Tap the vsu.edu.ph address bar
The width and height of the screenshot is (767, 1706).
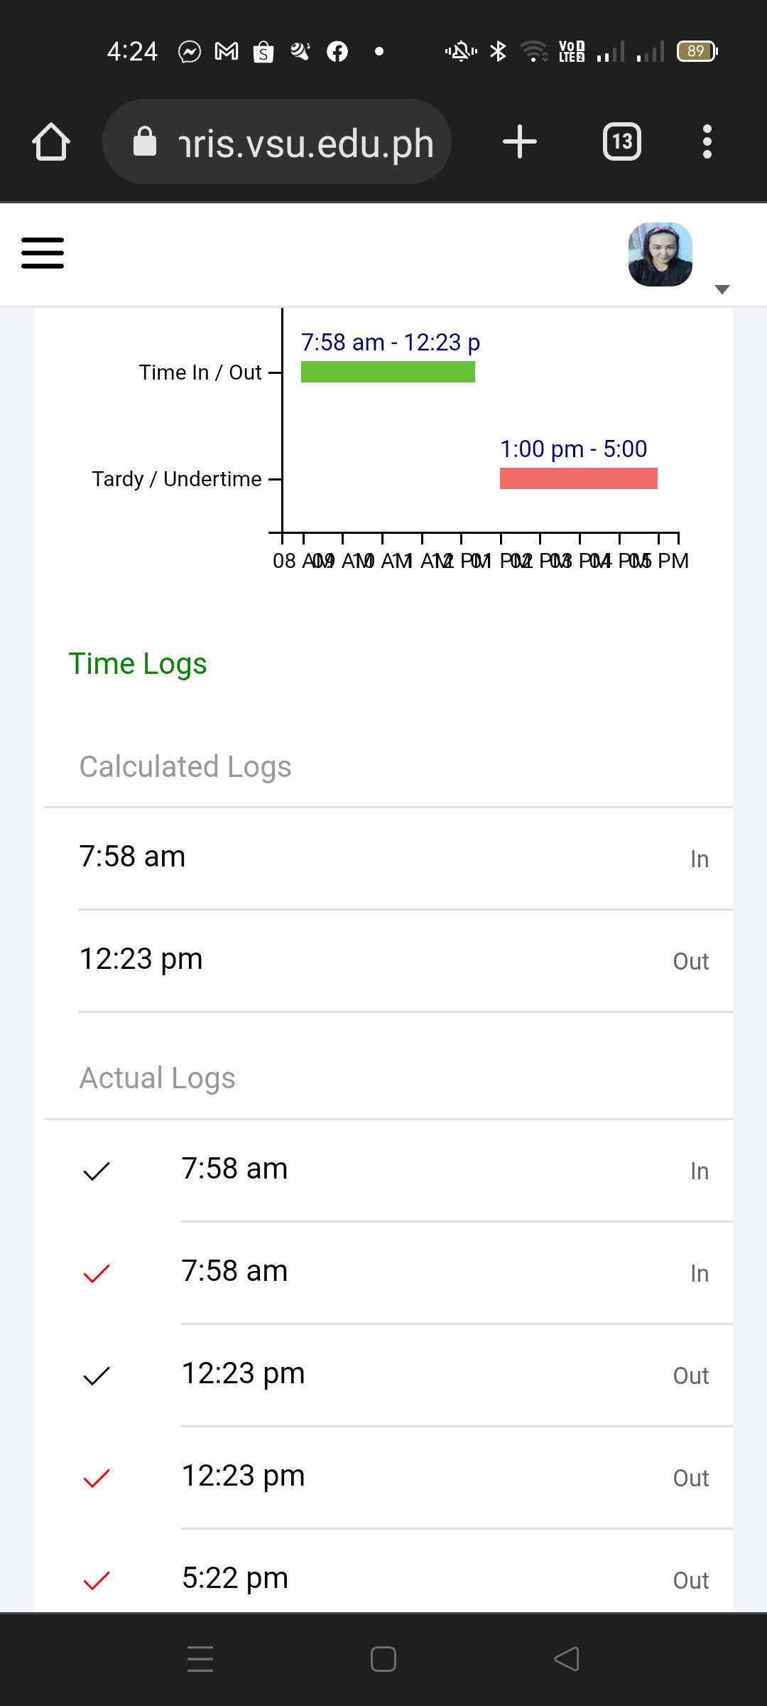[x=305, y=143]
